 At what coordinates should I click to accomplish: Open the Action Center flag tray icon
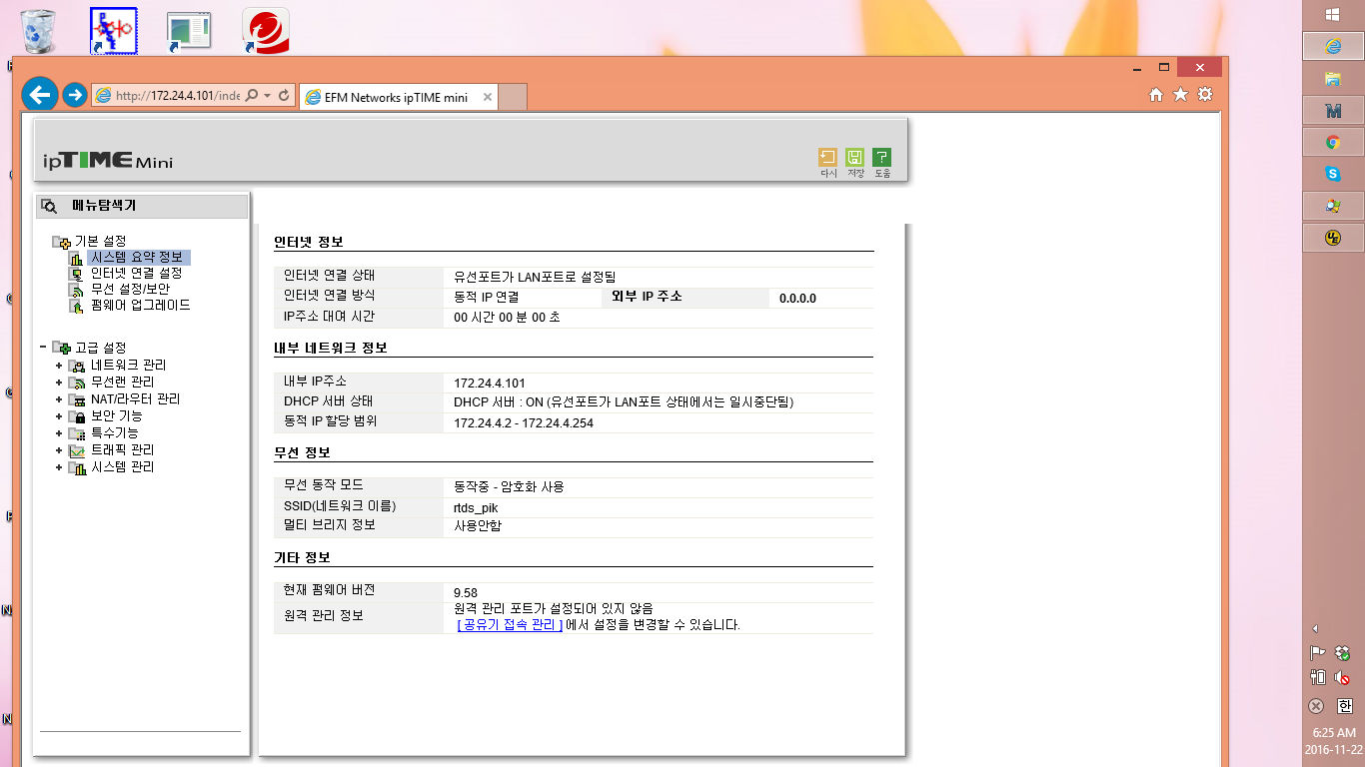tap(1317, 652)
